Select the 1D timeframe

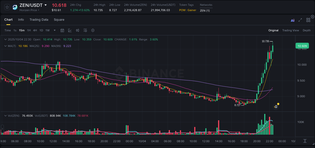pyautogui.click(x=41, y=30)
